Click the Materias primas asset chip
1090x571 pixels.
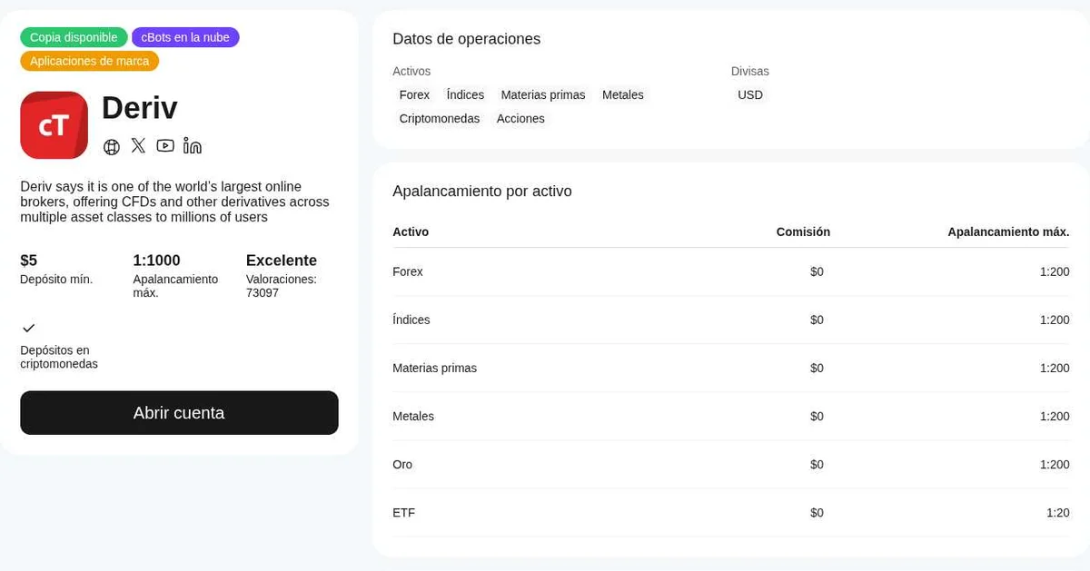pos(543,94)
